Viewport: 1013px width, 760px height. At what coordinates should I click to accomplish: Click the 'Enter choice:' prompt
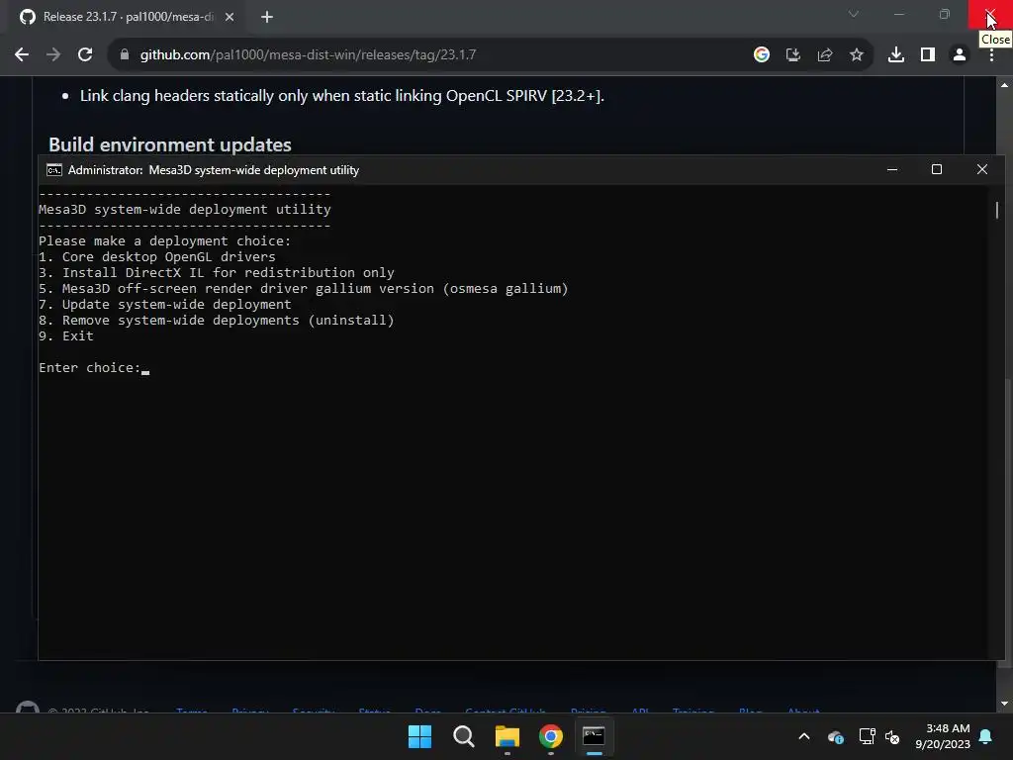tap(90, 368)
